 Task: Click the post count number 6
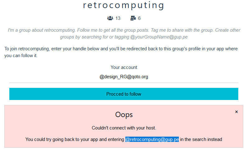pyautogui.click(x=139, y=18)
